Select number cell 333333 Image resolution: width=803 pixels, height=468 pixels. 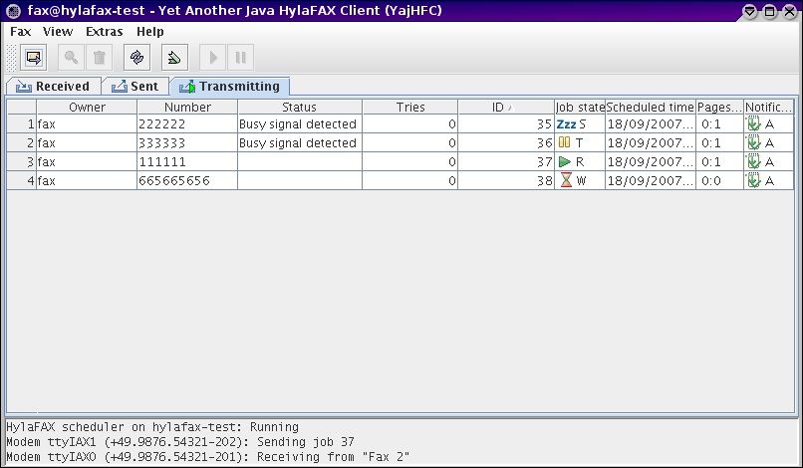point(187,142)
